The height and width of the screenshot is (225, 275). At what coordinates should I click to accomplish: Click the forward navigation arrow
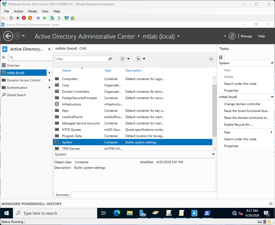pyautogui.click(x=17, y=36)
